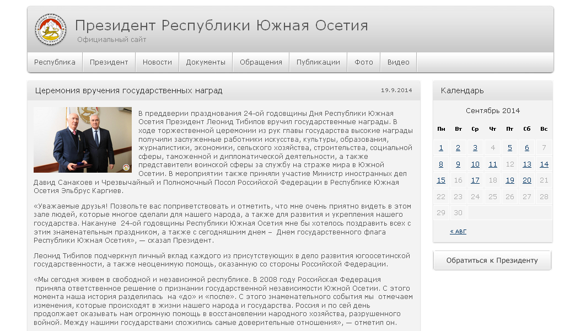Select the Обращения menu item
This screenshot has width=586, height=331.
(261, 62)
